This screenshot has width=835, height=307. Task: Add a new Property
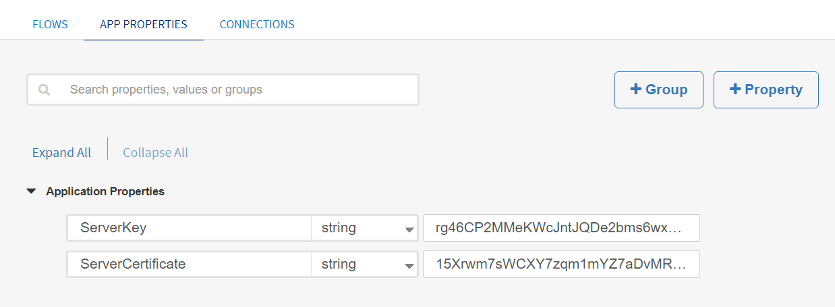click(x=766, y=90)
